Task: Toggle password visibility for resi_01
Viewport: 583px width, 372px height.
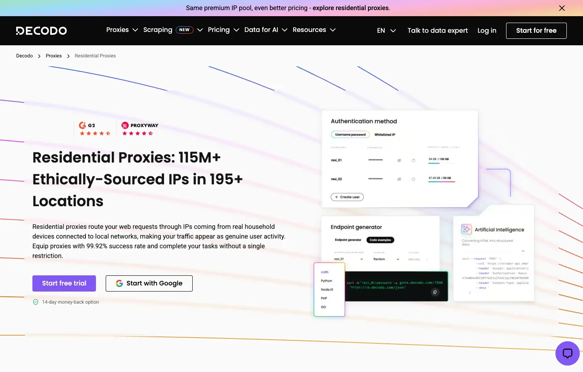Action: click(399, 161)
